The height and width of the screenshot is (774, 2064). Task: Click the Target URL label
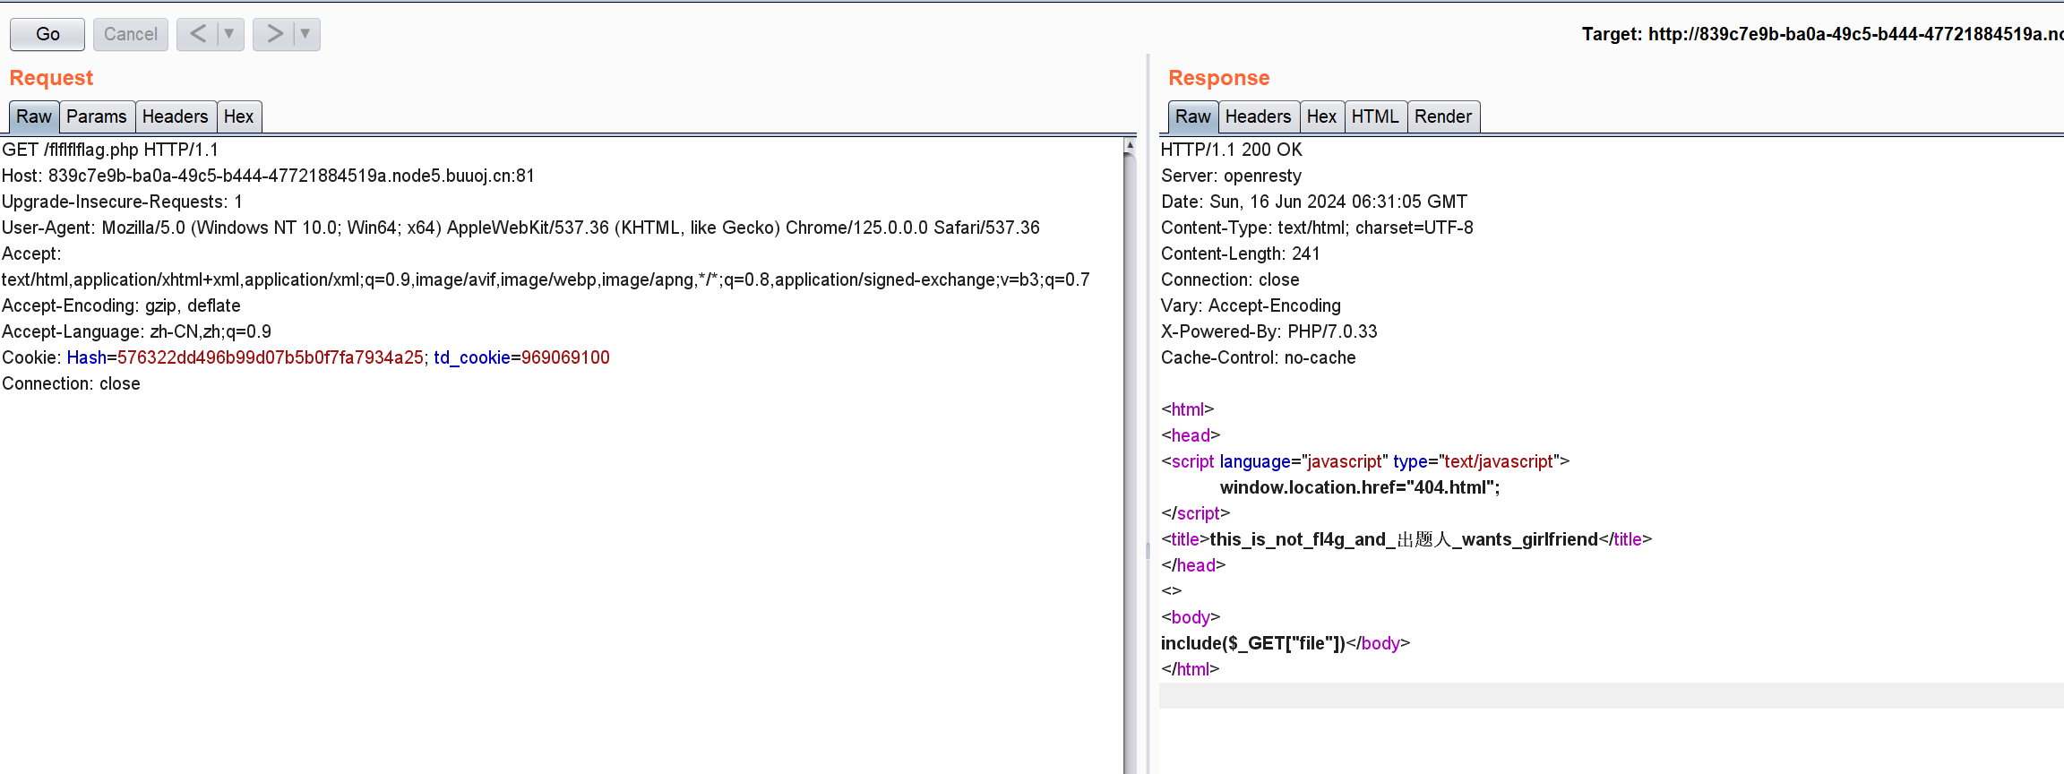[x=1822, y=34]
